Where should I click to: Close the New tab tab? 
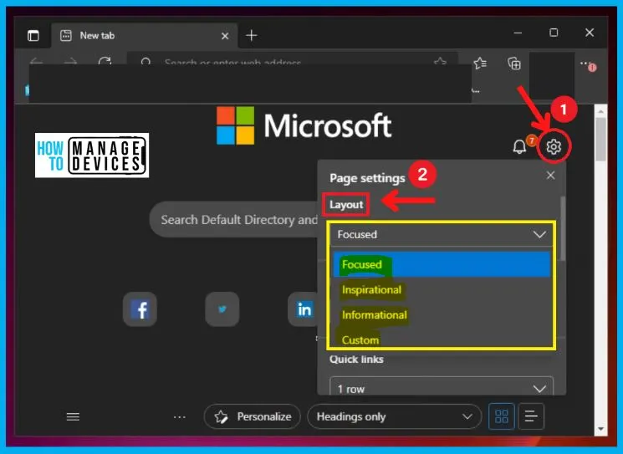point(225,36)
